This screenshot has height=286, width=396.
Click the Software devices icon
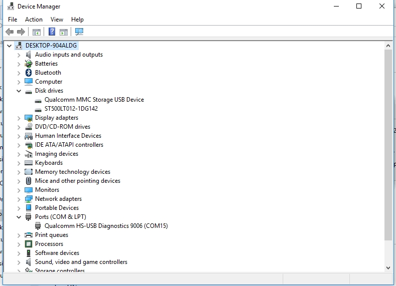click(x=29, y=253)
